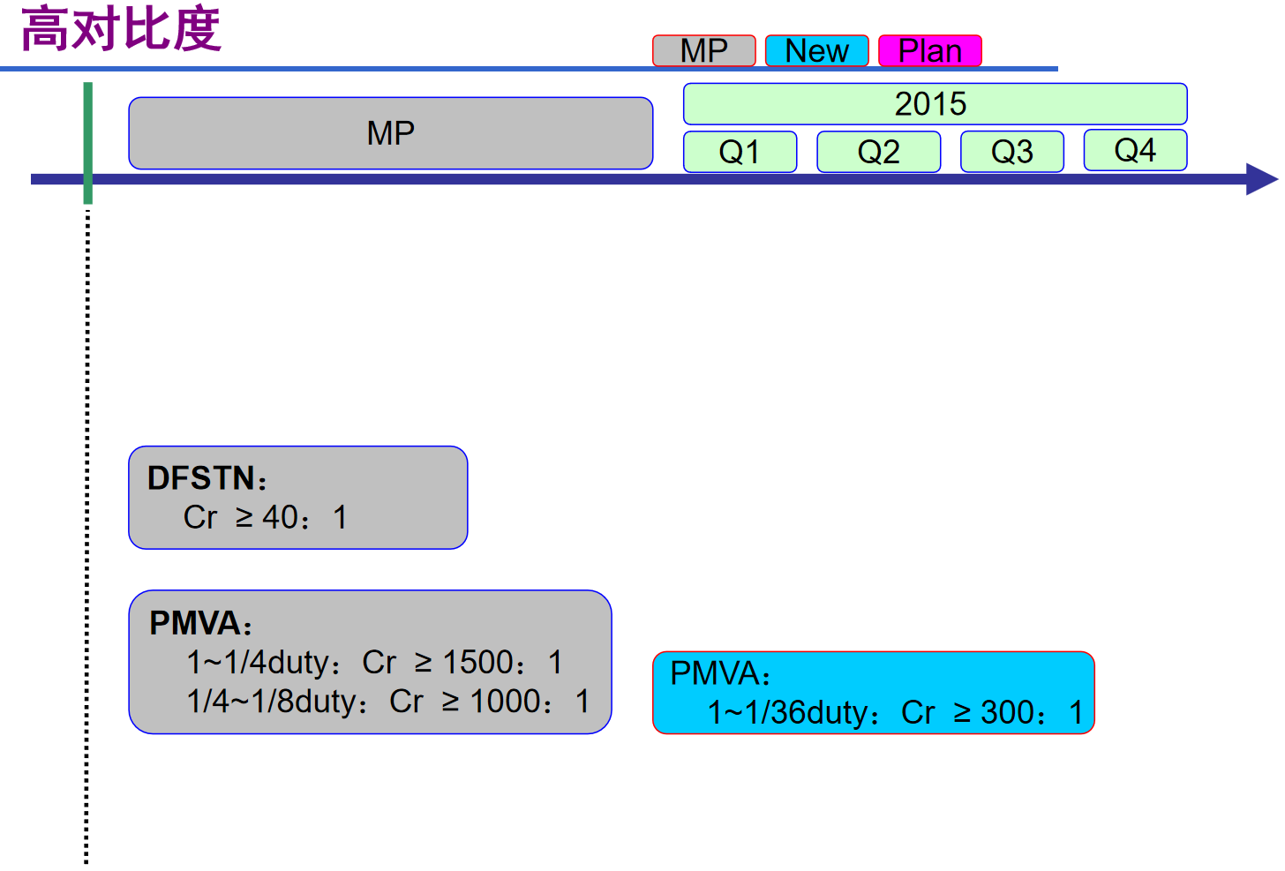Click the timeline arrowhead at right end
1285x871 pixels.
1260,179
